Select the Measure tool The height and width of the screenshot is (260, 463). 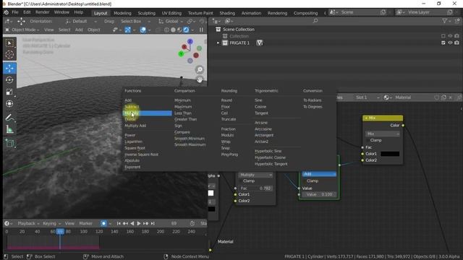pos(9,129)
